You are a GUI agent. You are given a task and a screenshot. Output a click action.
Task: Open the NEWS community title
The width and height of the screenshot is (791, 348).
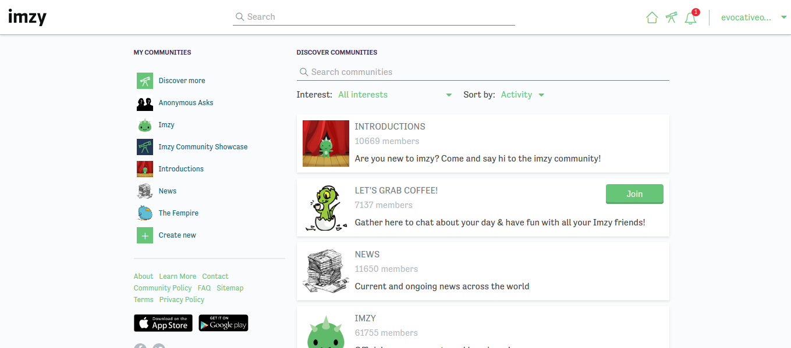pyautogui.click(x=367, y=254)
